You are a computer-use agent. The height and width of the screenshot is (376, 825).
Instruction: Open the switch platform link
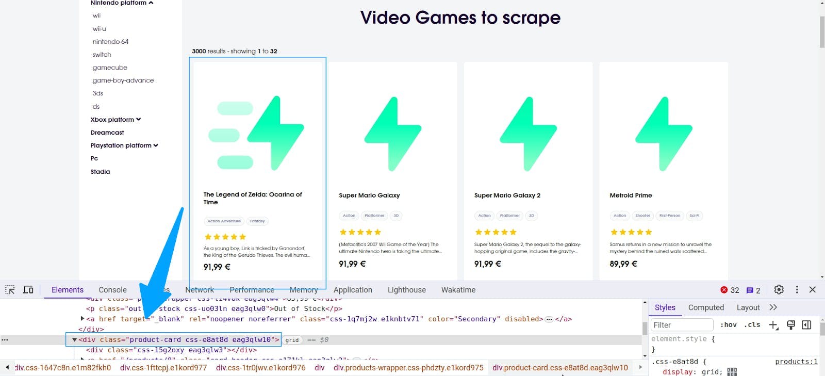click(102, 55)
